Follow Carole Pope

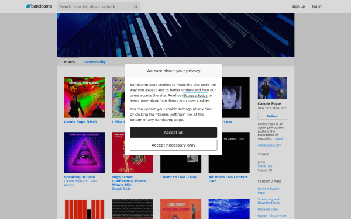tap(272, 116)
